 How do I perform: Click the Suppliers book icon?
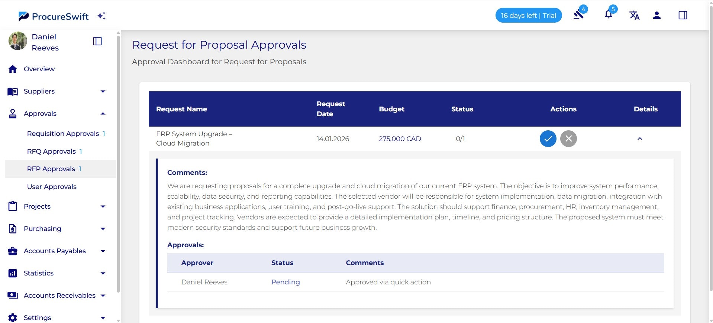tap(13, 91)
